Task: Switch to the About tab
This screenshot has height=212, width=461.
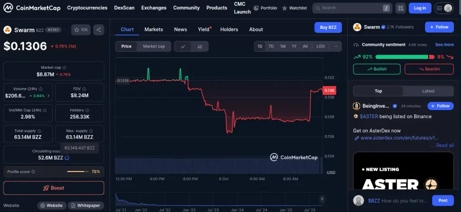Action: 256,29
